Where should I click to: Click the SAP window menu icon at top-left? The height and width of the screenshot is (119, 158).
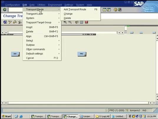(x=3, y=2)
